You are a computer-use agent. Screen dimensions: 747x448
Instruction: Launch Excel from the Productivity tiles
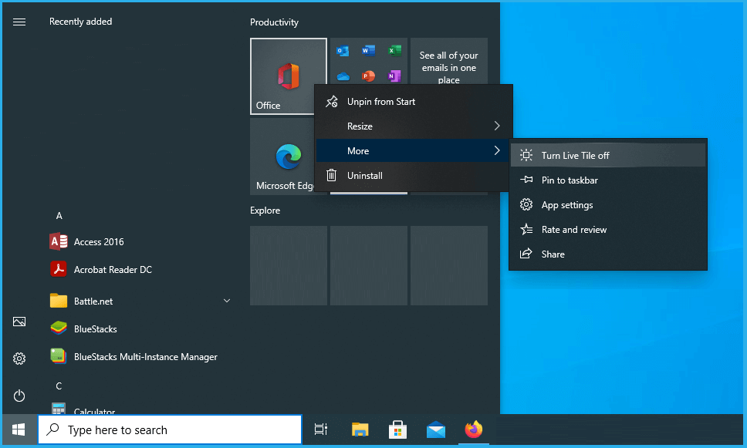[x=395, y=50]
